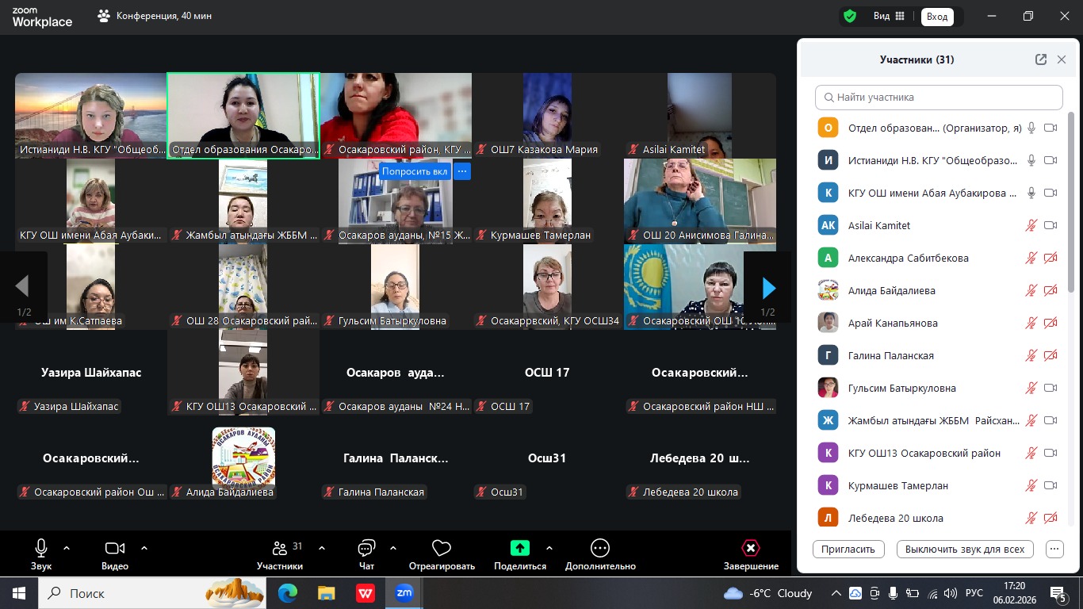
Task: Toggle microphone with the Звук button
Action: click(41, 548)
